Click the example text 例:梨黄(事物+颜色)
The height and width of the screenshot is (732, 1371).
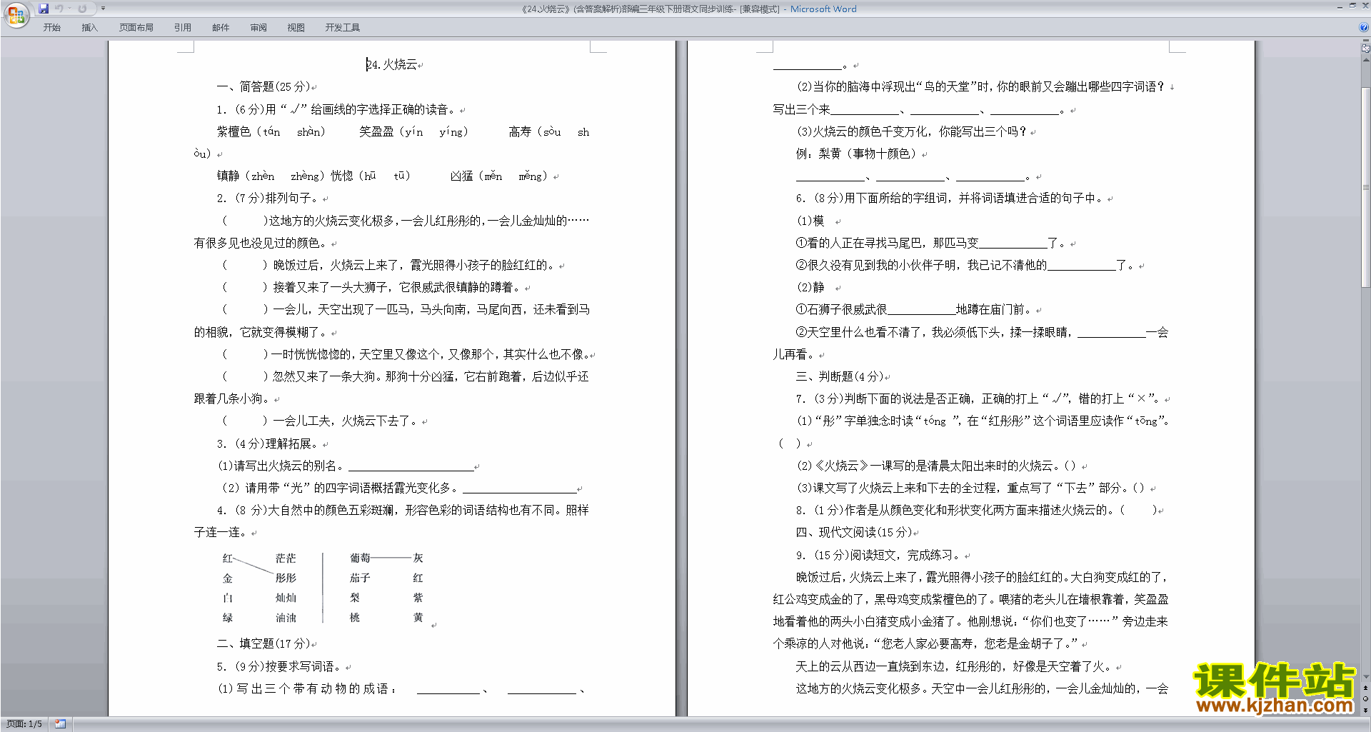click(x=856, y=154)
